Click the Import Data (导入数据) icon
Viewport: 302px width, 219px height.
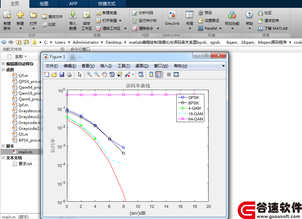pyautogui.click(x=73, y=15)
